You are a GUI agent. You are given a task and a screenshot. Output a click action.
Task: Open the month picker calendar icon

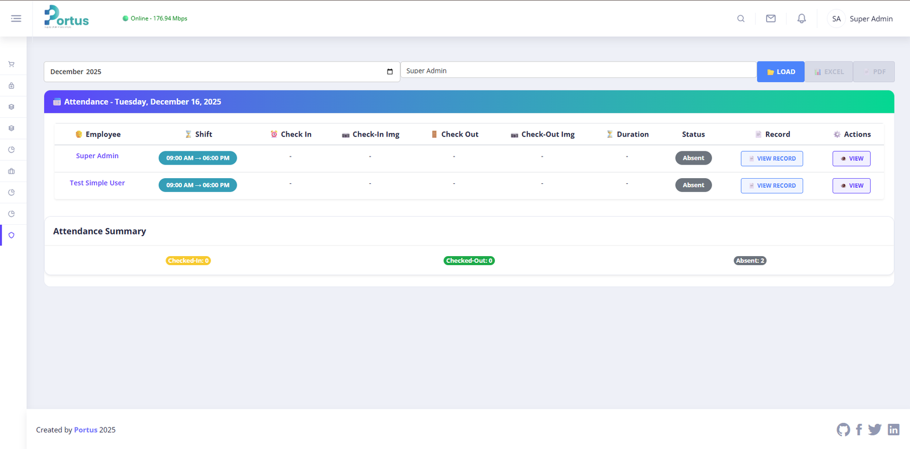pyautogui.click(x=390, y=72)
